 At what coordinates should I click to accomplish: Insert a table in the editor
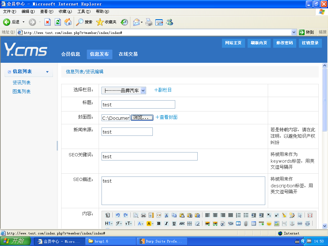tap(254, 223)
